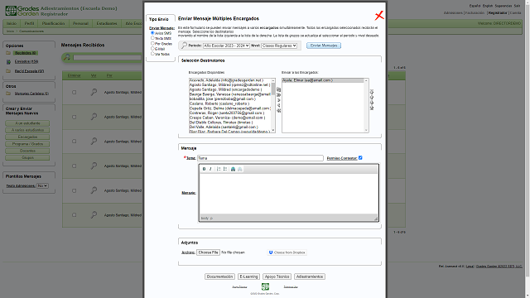Toggle the Permiso Contestar checkbox

click(x=360, y=158)
